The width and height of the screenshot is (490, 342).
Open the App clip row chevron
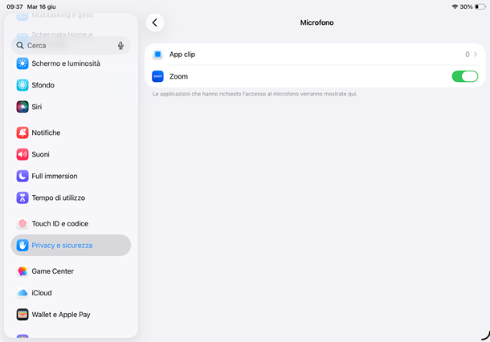coord(476,55)
